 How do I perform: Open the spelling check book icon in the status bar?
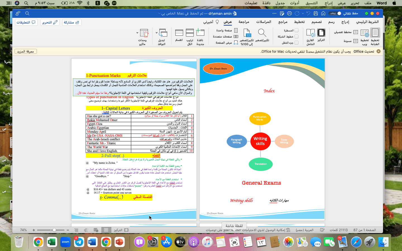[x=322, y=230]
